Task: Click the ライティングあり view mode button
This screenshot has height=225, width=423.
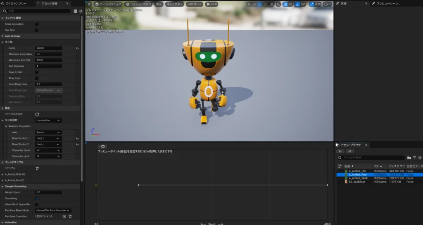Action: (x=138, y=4)
